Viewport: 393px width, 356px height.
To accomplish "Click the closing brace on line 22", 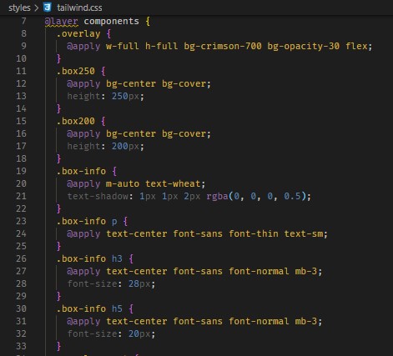I will tap(58, 209).
